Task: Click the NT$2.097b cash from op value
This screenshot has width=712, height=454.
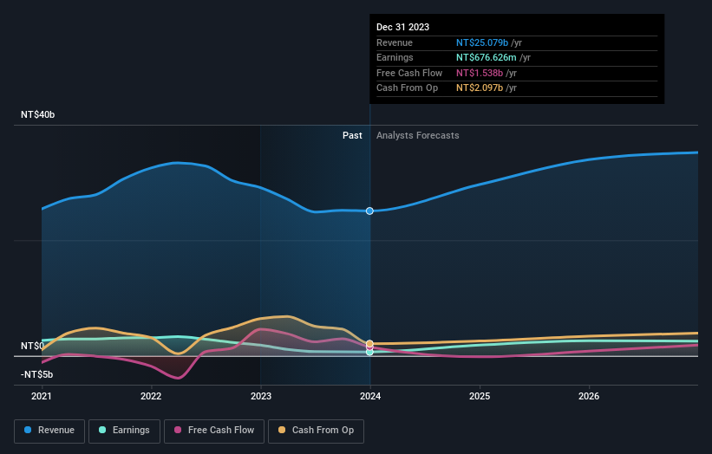Action: pos(480,88)
